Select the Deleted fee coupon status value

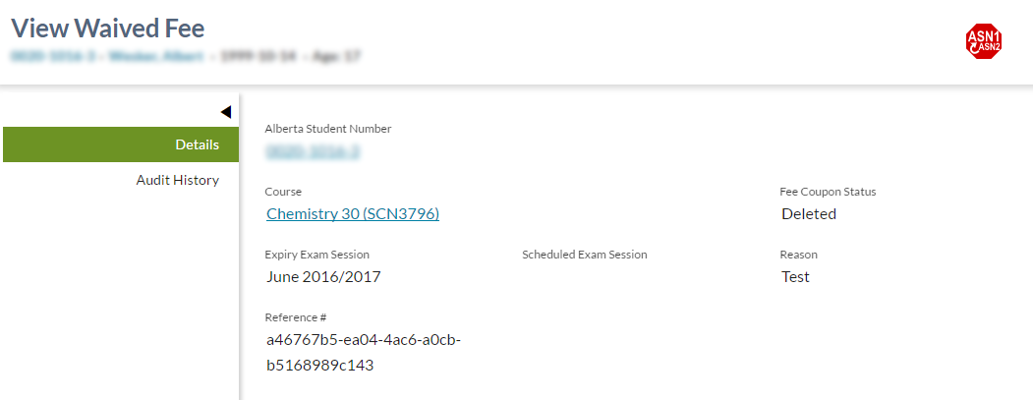tap(809, 213)
